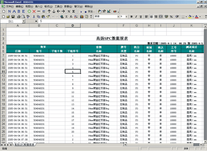
Task: Toggle Bold formatting
Action: pos(132,17)
